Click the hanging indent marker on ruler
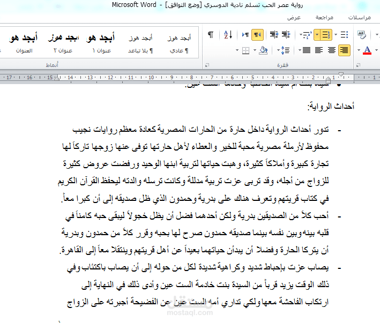Screen dimensions: 380x323 [328, 79]
